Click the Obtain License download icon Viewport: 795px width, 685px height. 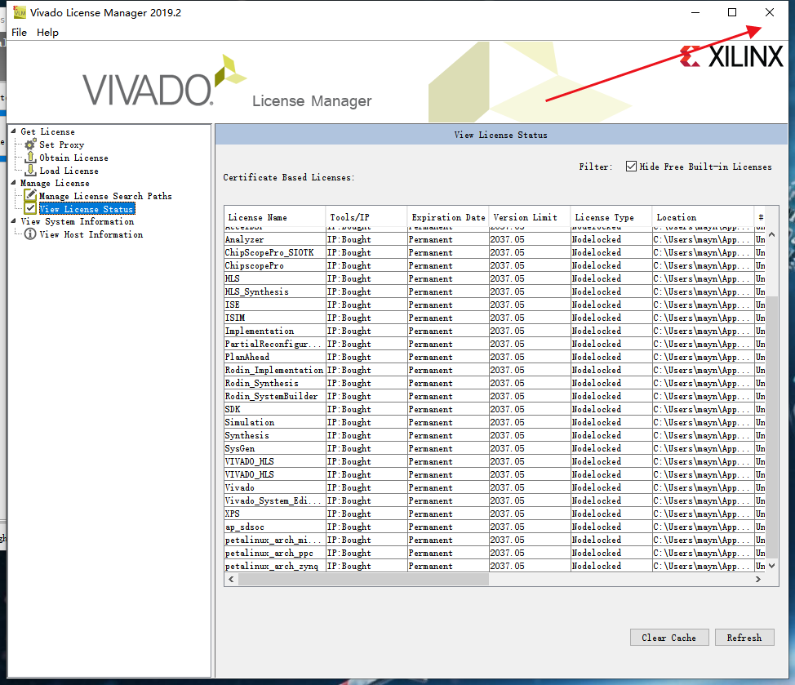coord(30,158)
